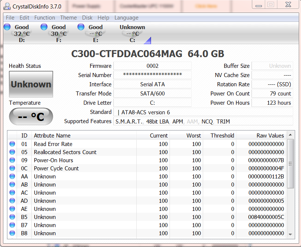This screenshot has width=301, height=247.
Task: Click the blue status orb for drive D:
Action: click(x=7, y=27)
